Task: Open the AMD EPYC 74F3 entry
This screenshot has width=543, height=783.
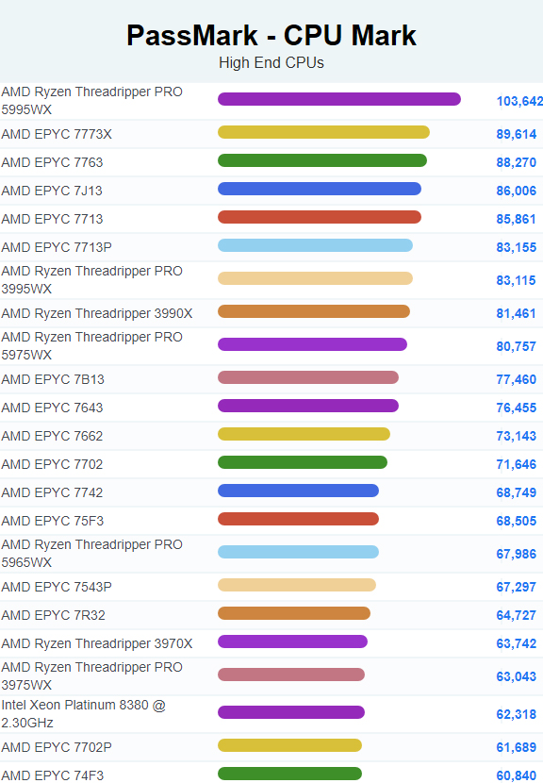Action: (53, 775)
